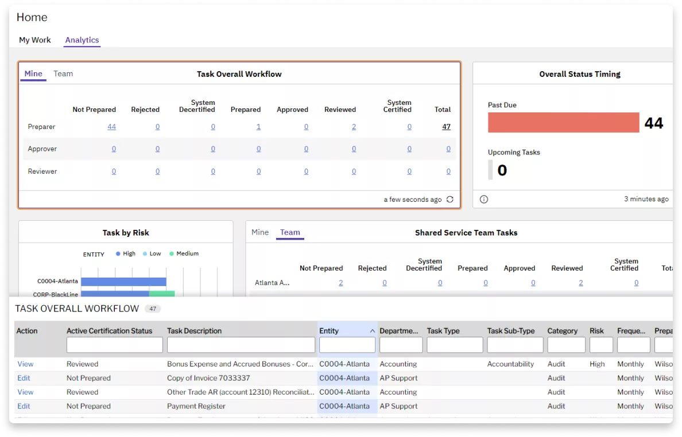Click the Preparer Reviewed count 2
The image size is (682, 437).
pos(354,127)
